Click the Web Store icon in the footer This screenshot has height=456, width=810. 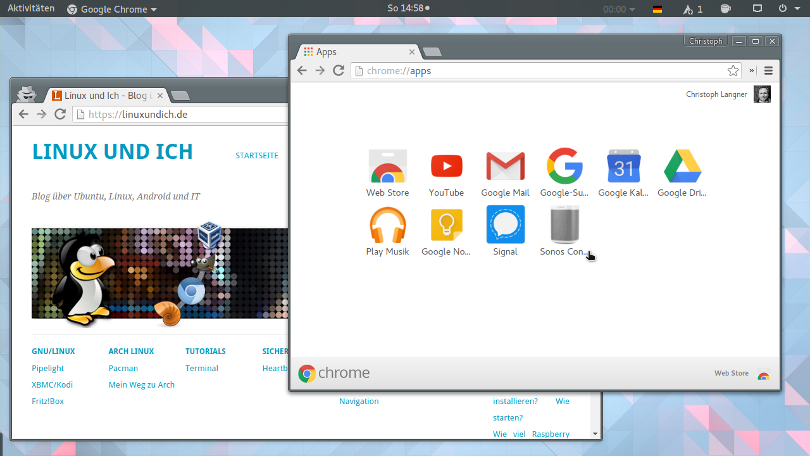pos(764,375)
